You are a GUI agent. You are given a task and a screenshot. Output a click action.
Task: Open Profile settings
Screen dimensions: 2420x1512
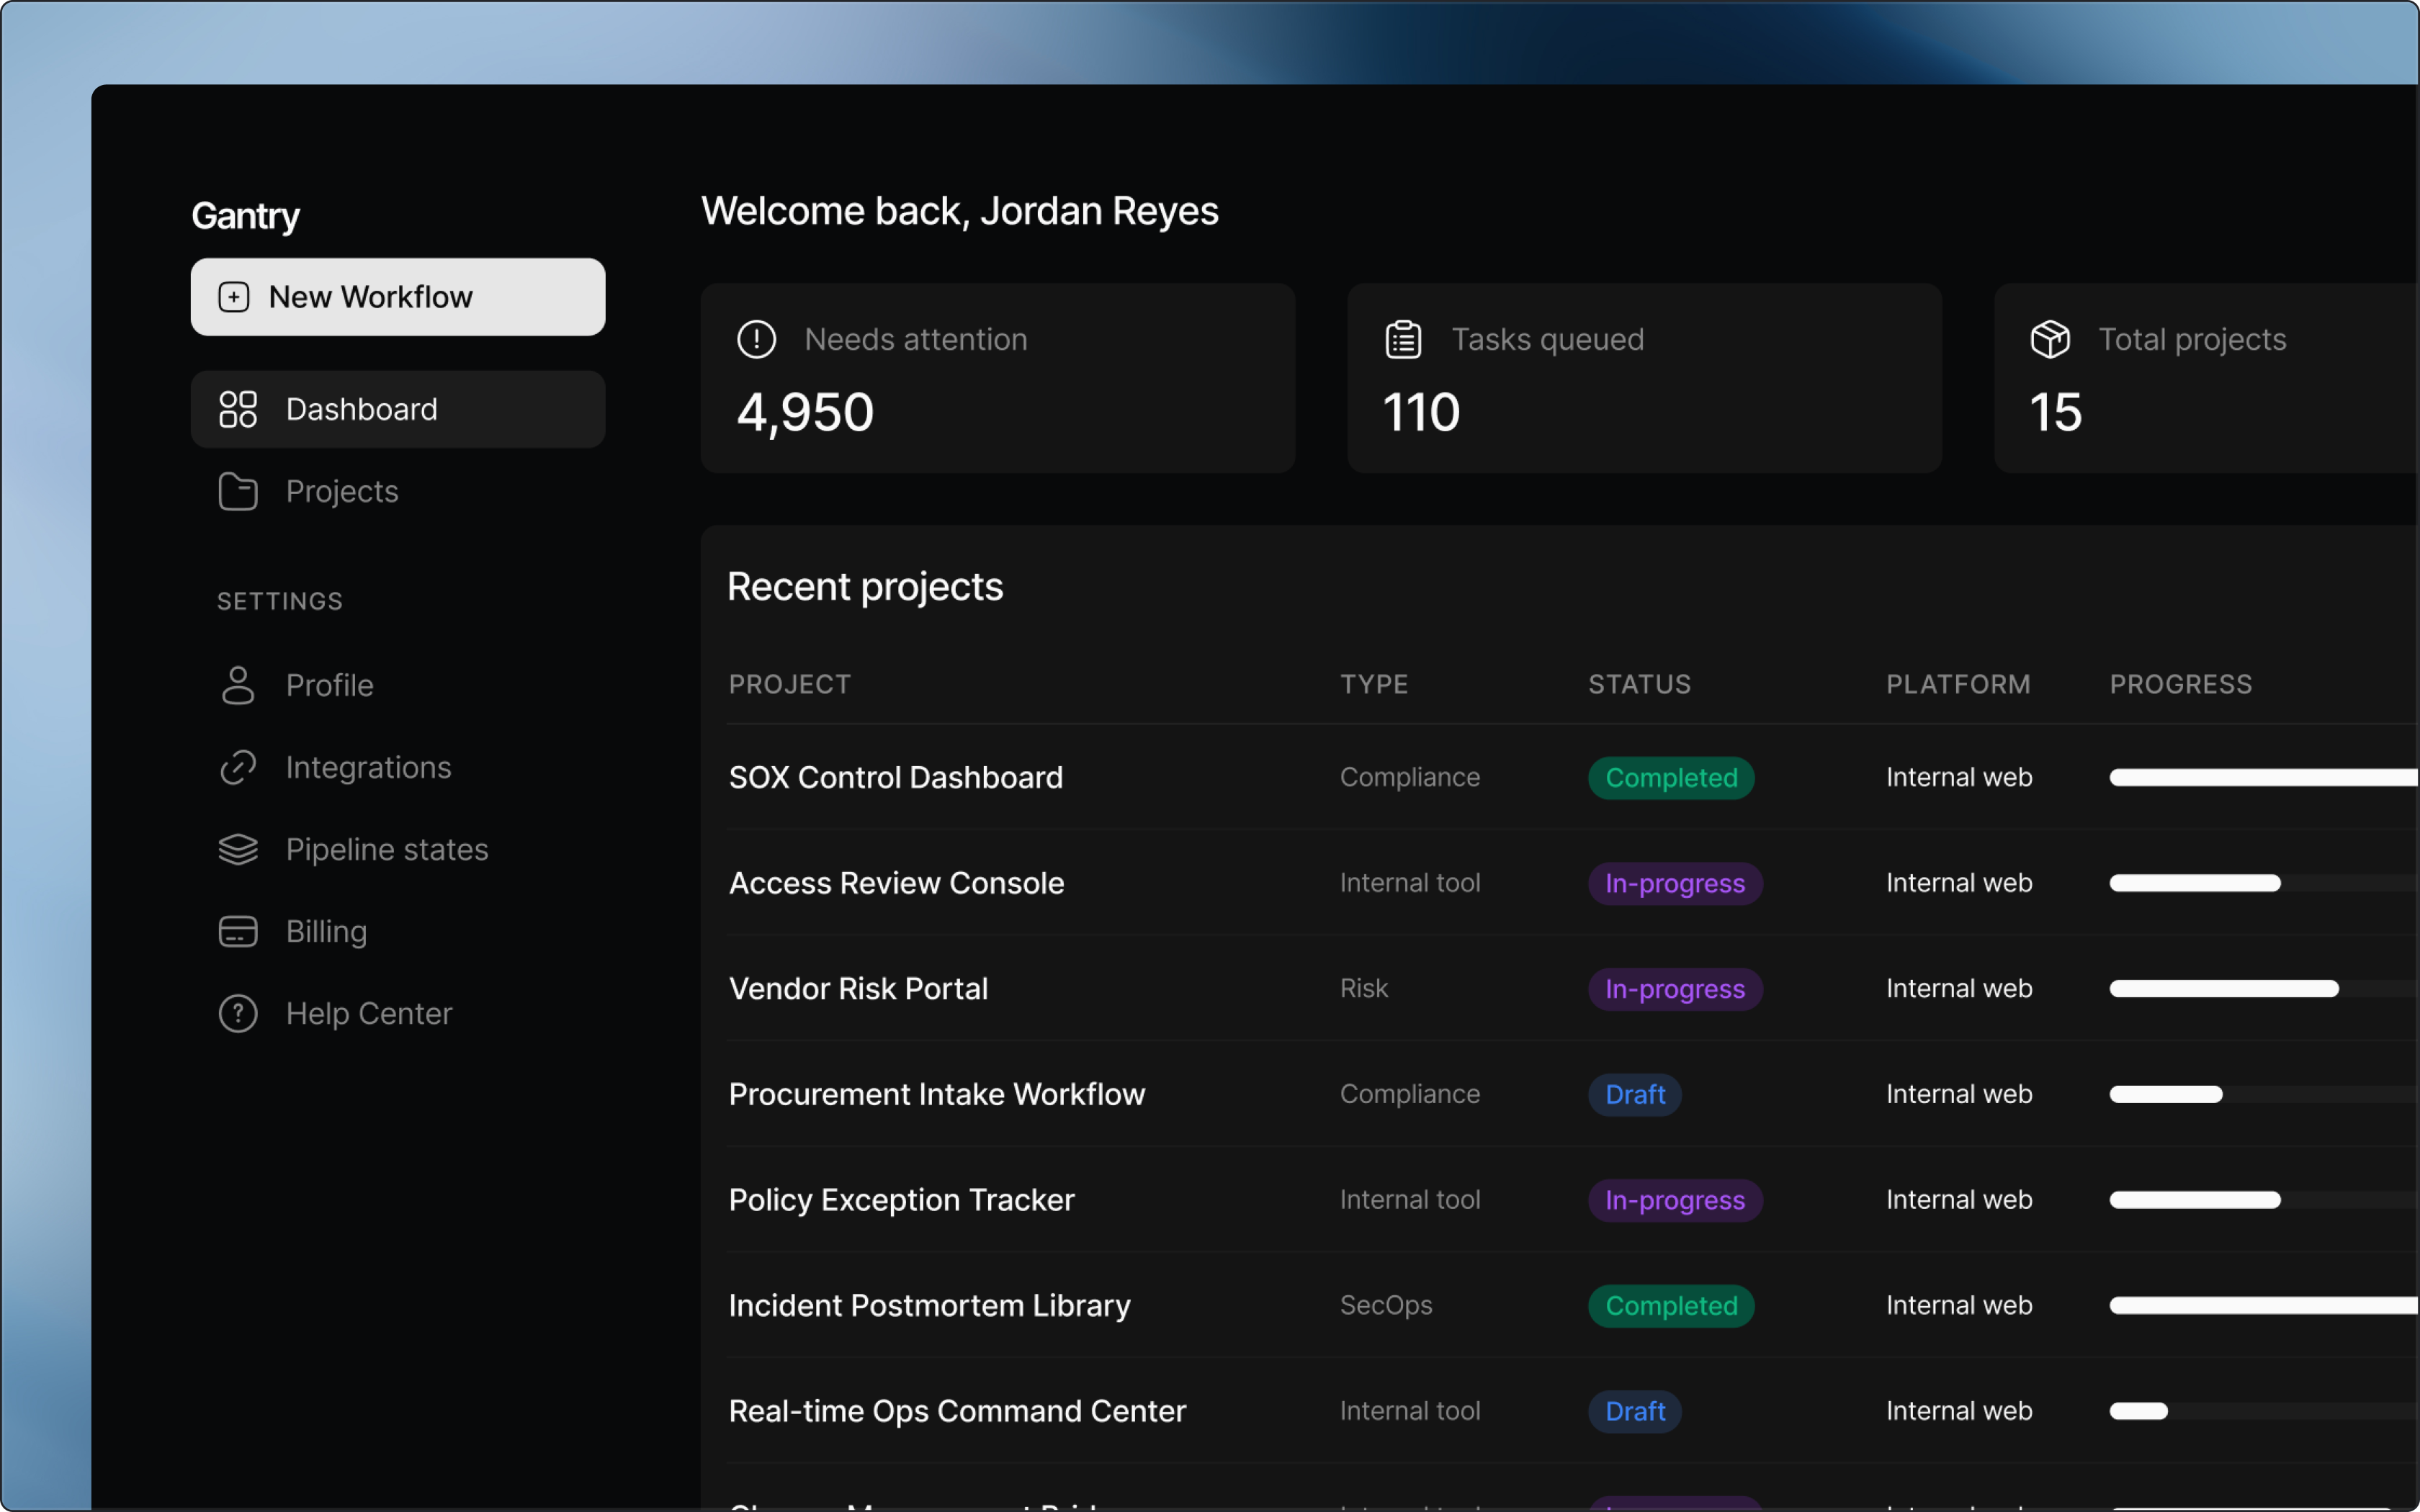[398, 685]
